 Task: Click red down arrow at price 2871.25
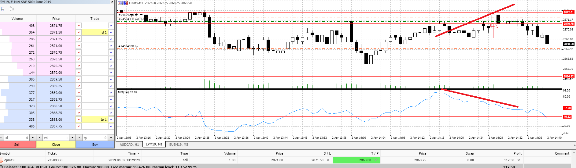tap(79, 39)
